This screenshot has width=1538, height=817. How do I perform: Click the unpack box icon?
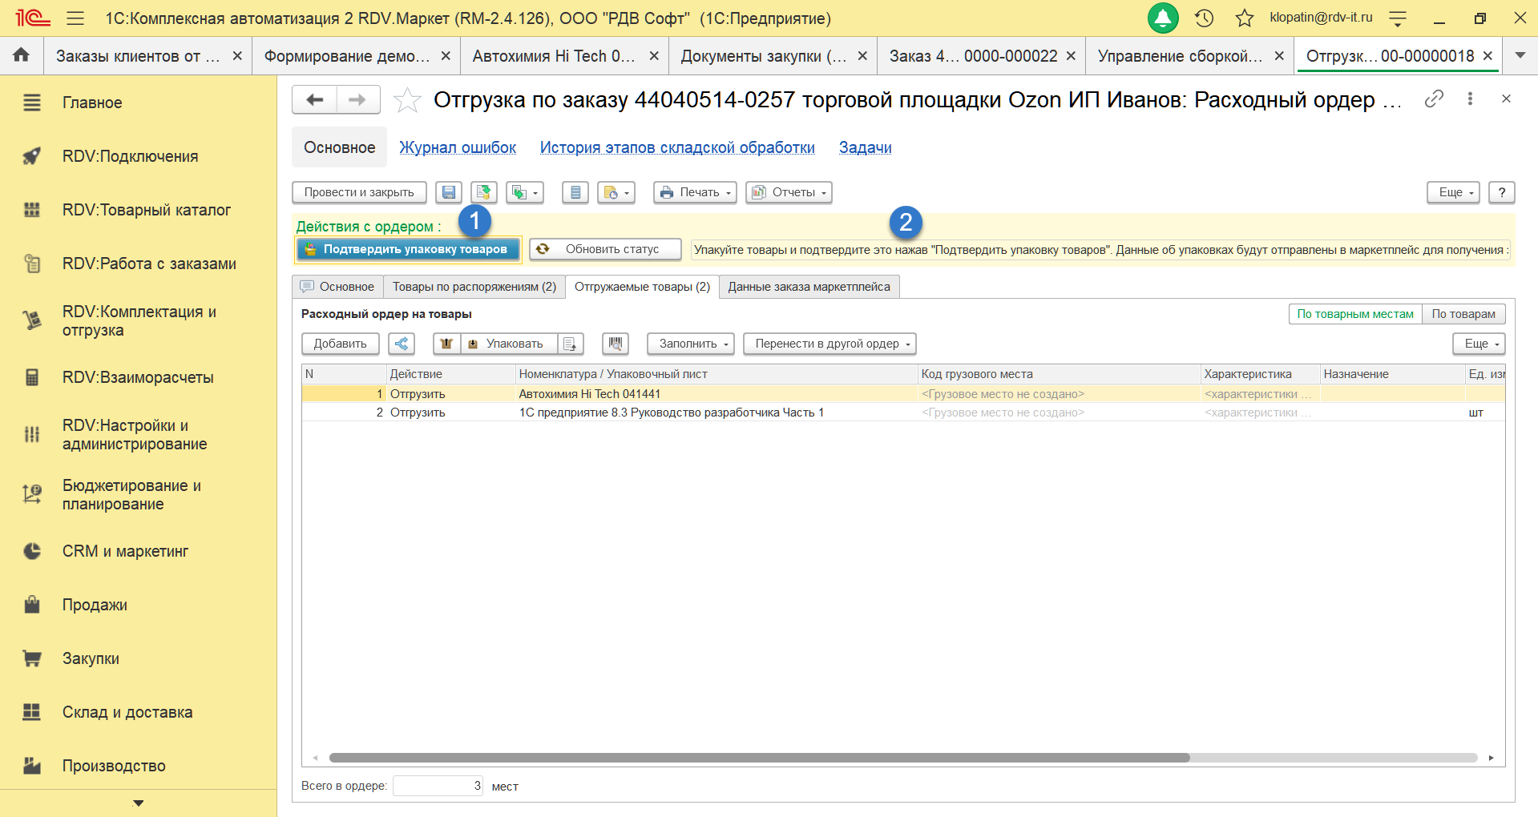446,344
